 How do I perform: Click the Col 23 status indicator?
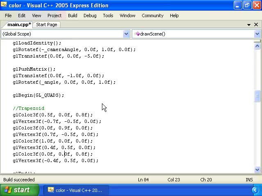[x=174, y=180]
